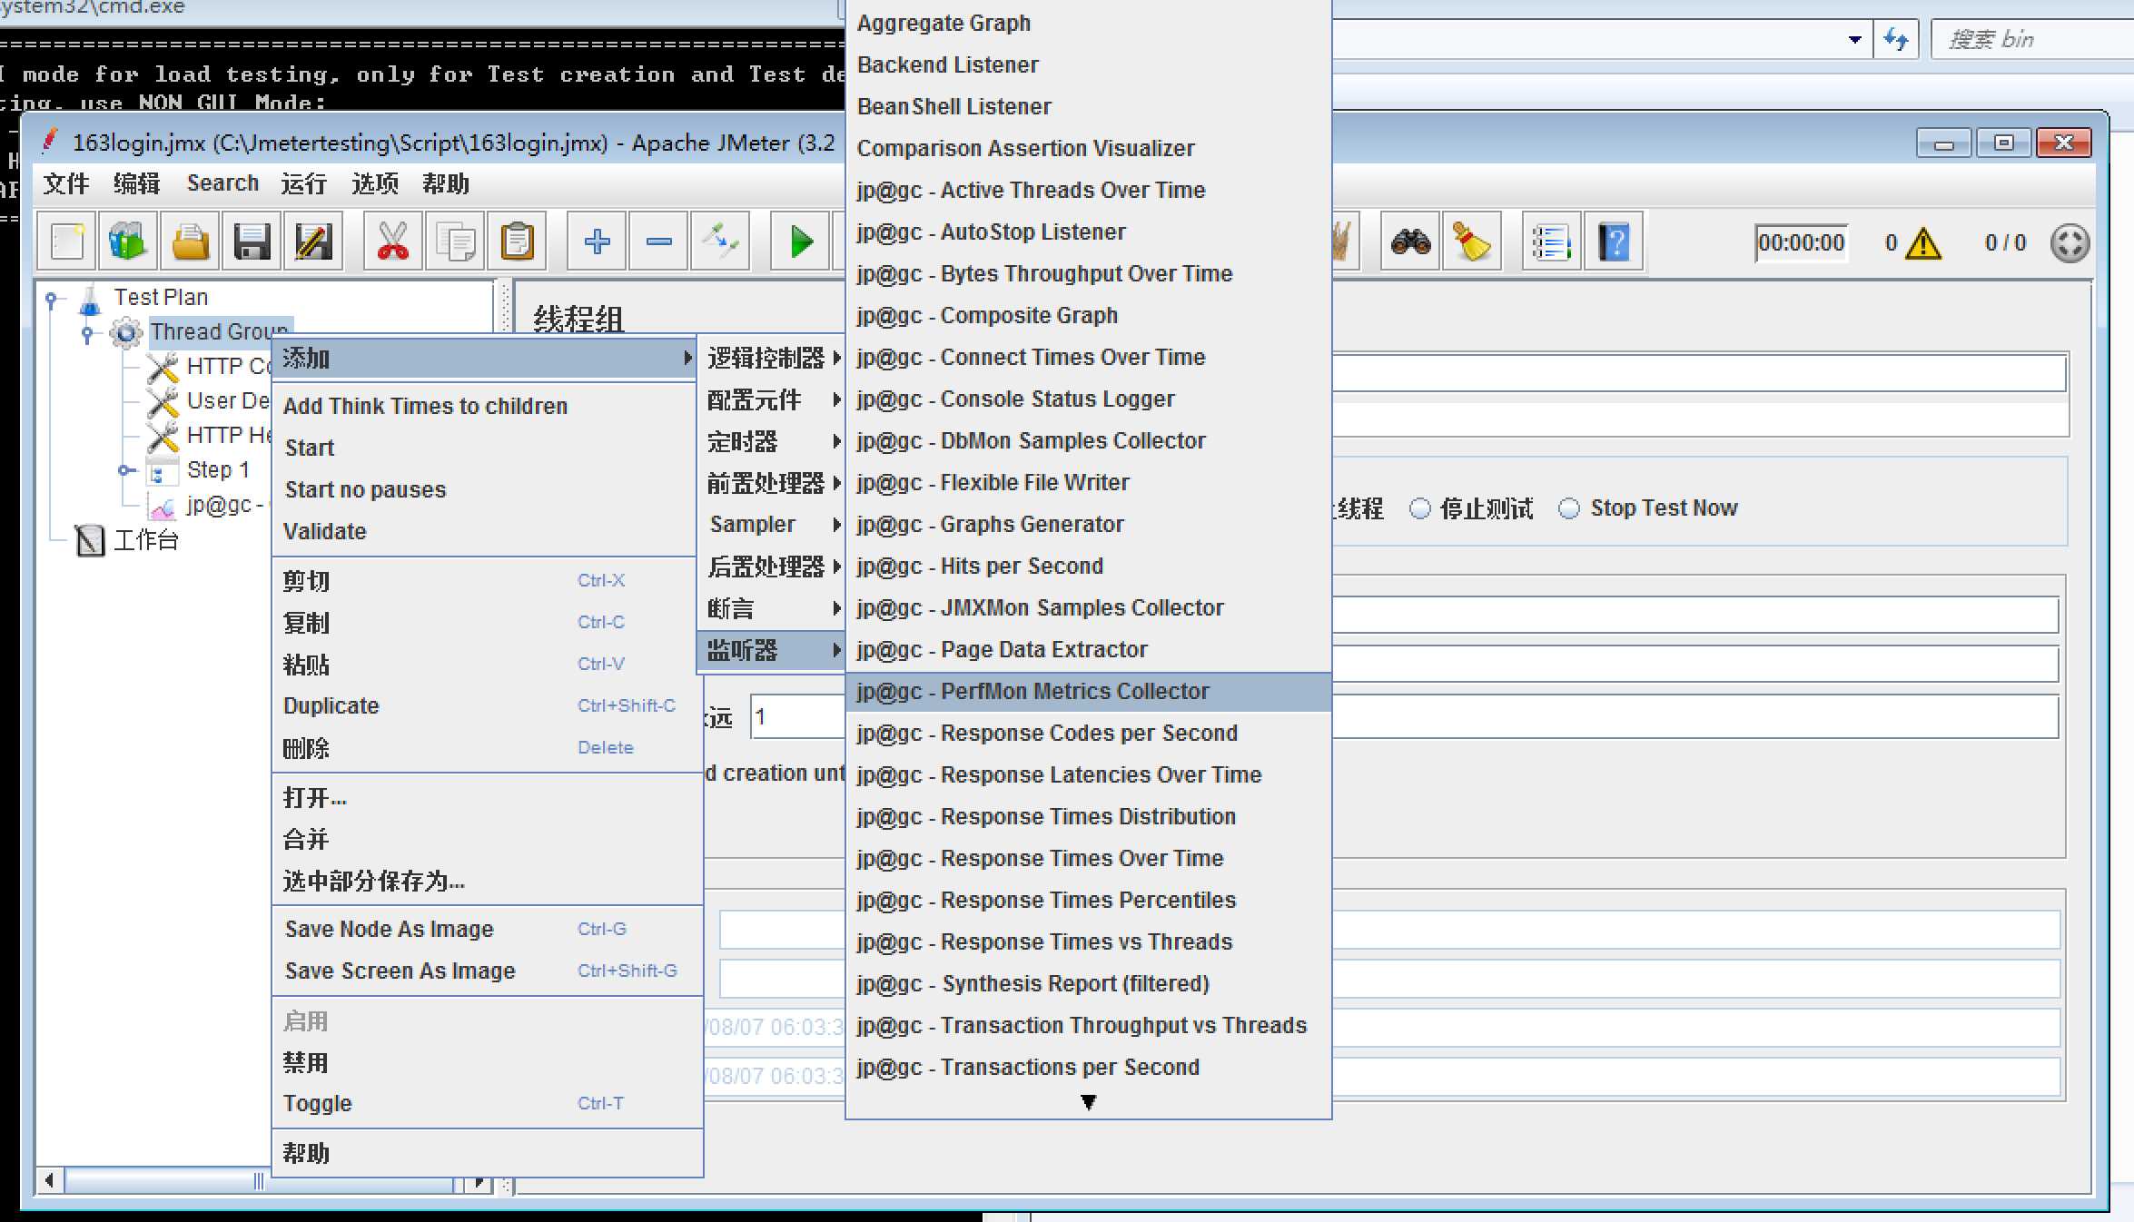Image resolution: width=2134 pixels, height=1222 pixels.
Task: Open the Function Helper list icon
Action: coord(1551,242)
